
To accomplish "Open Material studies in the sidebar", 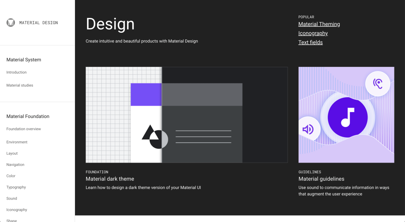I will [20, 85].
